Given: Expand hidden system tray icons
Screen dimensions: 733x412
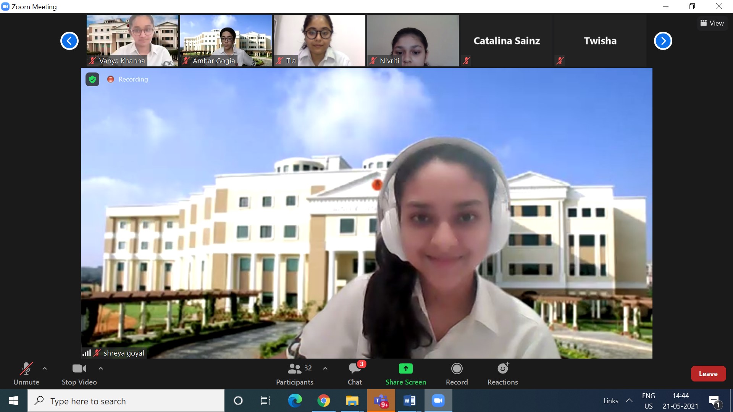Looking at the screenshot, I should pos(629,401).
